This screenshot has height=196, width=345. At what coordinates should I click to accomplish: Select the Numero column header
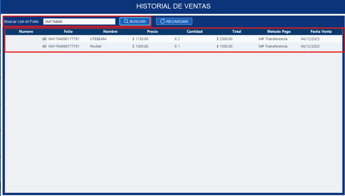26,31
